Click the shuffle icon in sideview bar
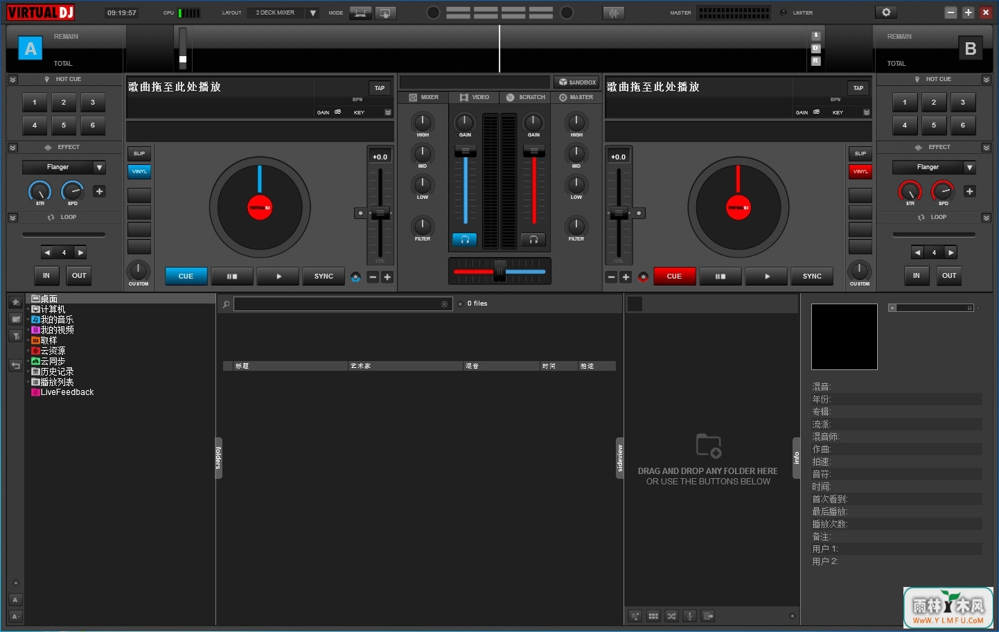 (671, 616)
